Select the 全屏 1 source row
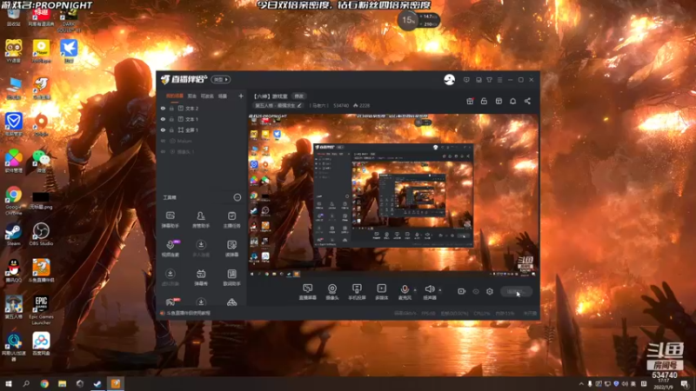 202,129
